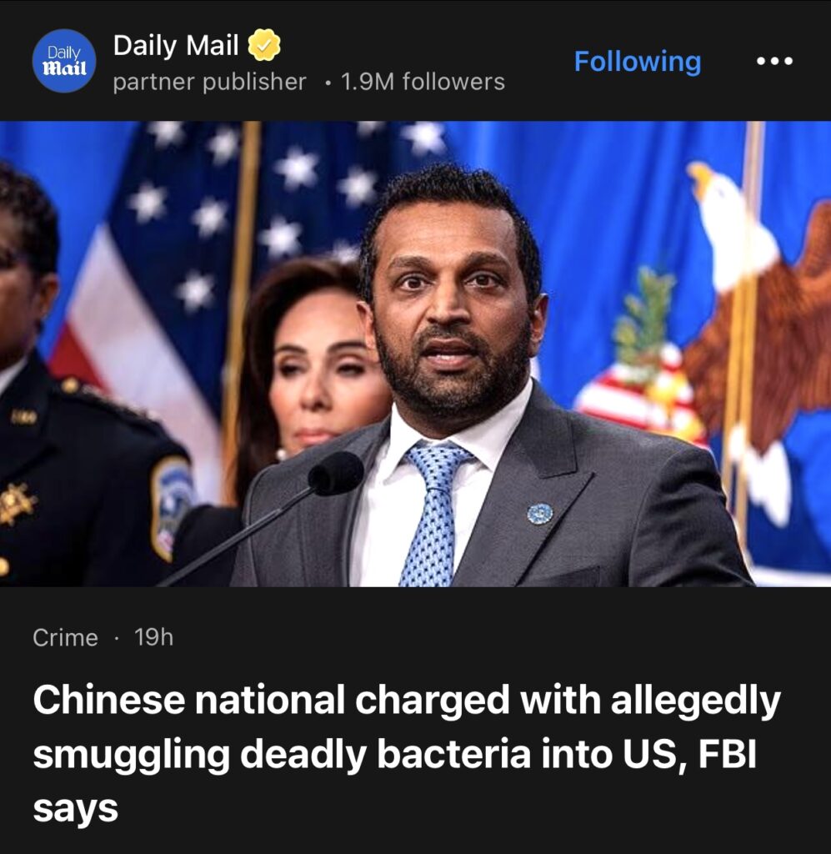This screenshot has height=854, width=831.
Task: Click 'Chinese national charged' headline first line
Action: (273, 700)
